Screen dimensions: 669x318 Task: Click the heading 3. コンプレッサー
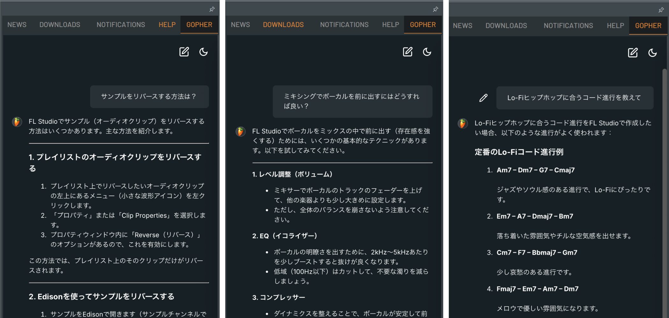279,297
